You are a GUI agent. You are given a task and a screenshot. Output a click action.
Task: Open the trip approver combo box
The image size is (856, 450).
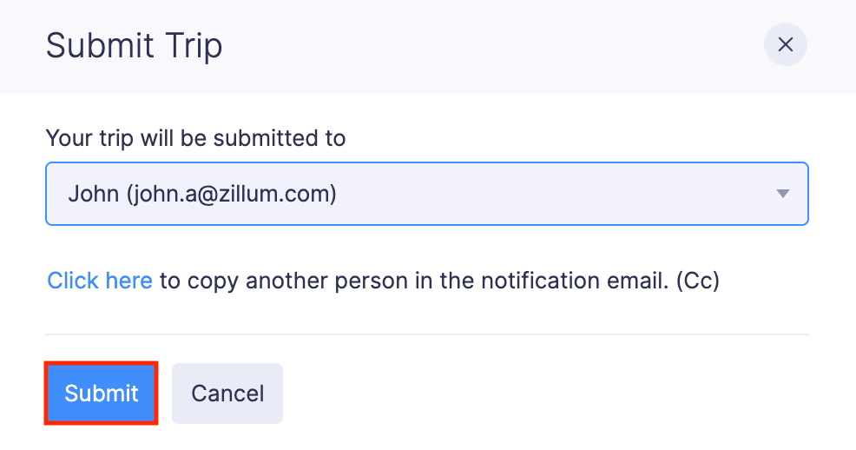point(426,194)
